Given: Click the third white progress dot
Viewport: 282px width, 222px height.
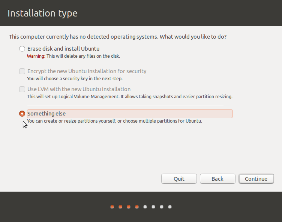Looking at the screenshot, I should (x=162, y=207).
